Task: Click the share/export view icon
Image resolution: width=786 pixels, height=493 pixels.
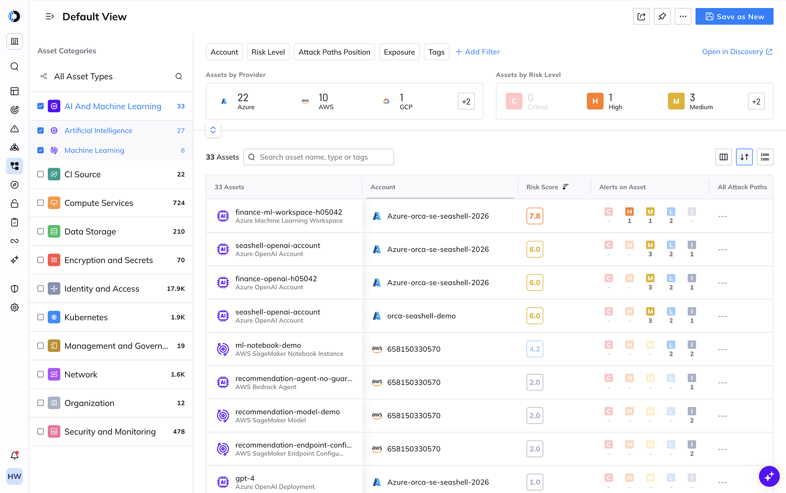Action: pyautogui.click(x=641, y=16)
